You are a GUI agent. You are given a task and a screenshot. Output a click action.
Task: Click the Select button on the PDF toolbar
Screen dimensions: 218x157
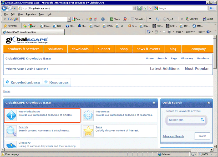click(x=208, y=19)
